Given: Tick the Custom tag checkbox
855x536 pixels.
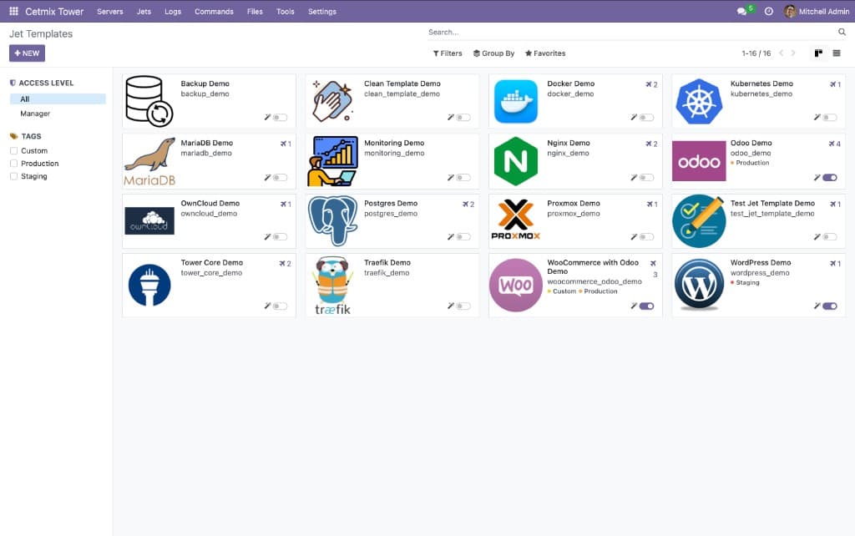Looking at the screenshot, I should coord(13,151).
